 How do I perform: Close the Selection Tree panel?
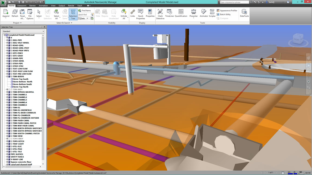45,27
